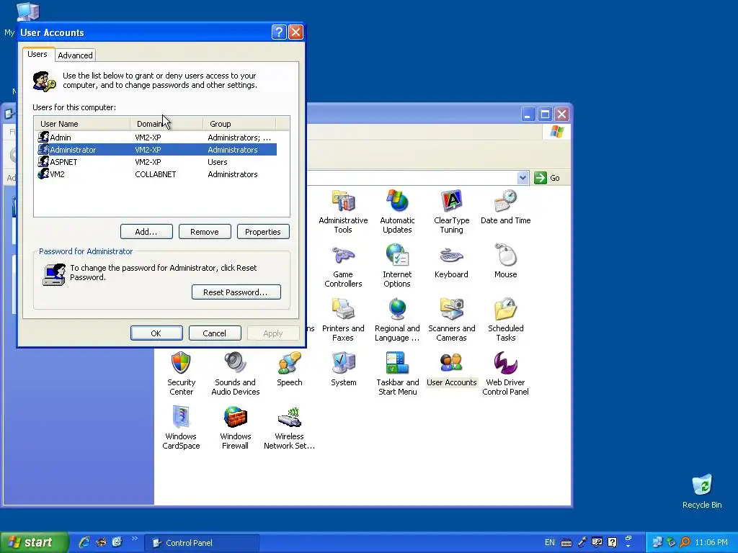
Task: Click the help icon in User Accounts title bar
Action: pyautogui.click(x=279, y=32)
